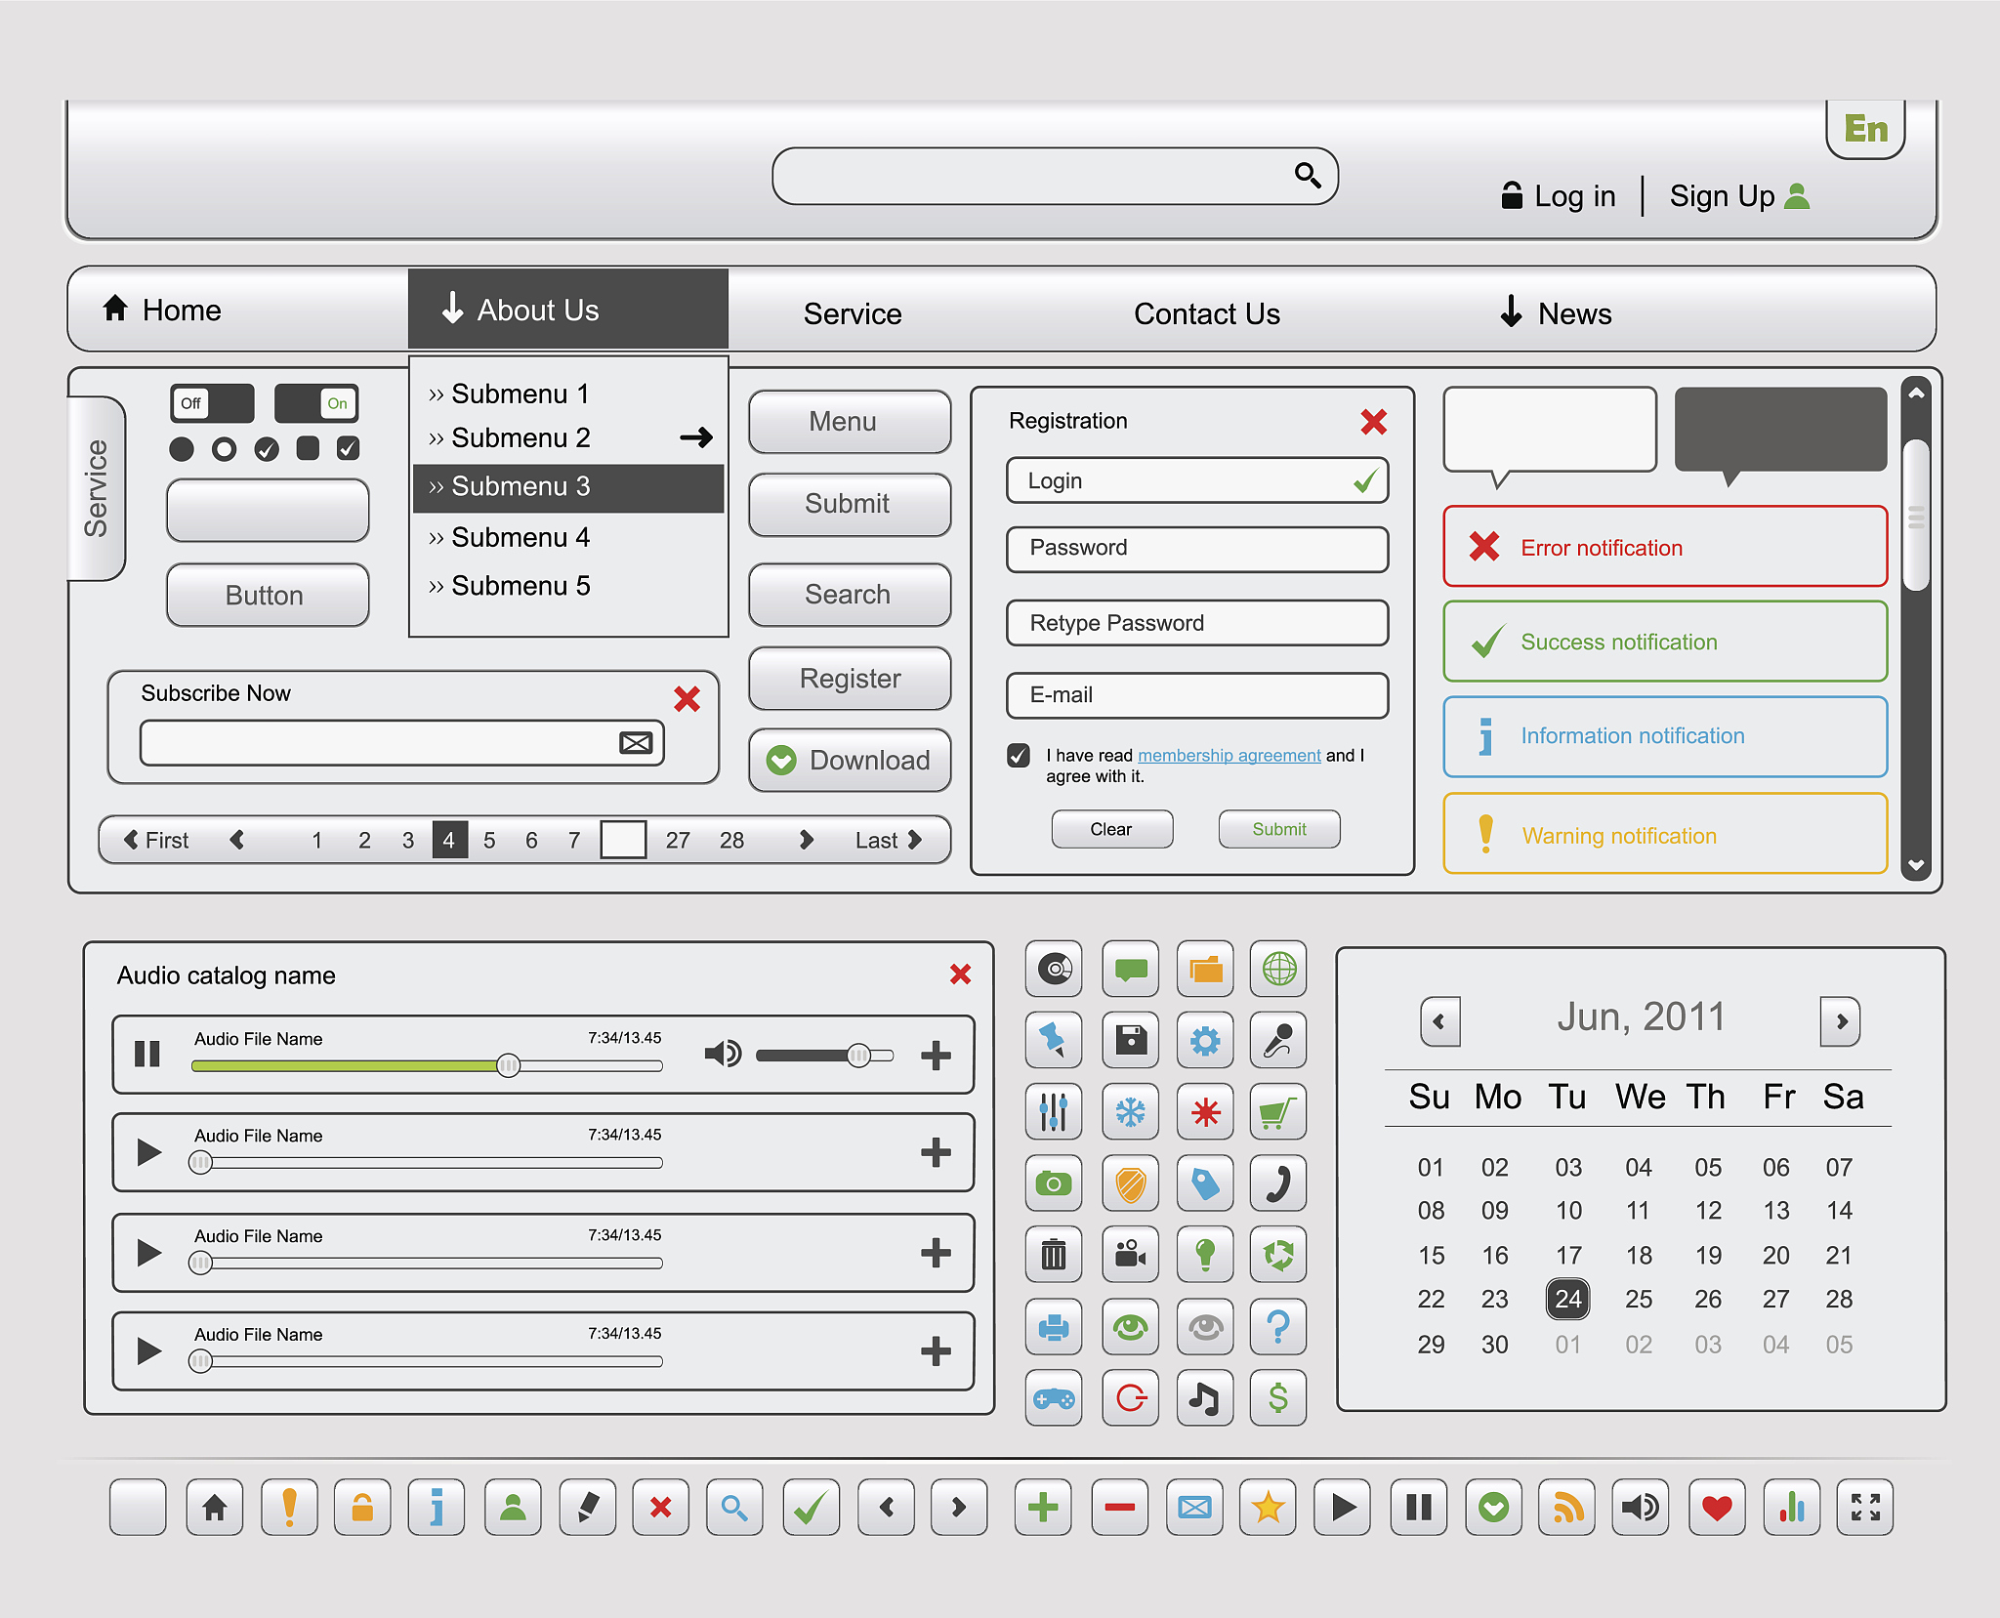Click the blue game controller icon
This screenshot has height=1618, width=2000.
[1054, 1398]
